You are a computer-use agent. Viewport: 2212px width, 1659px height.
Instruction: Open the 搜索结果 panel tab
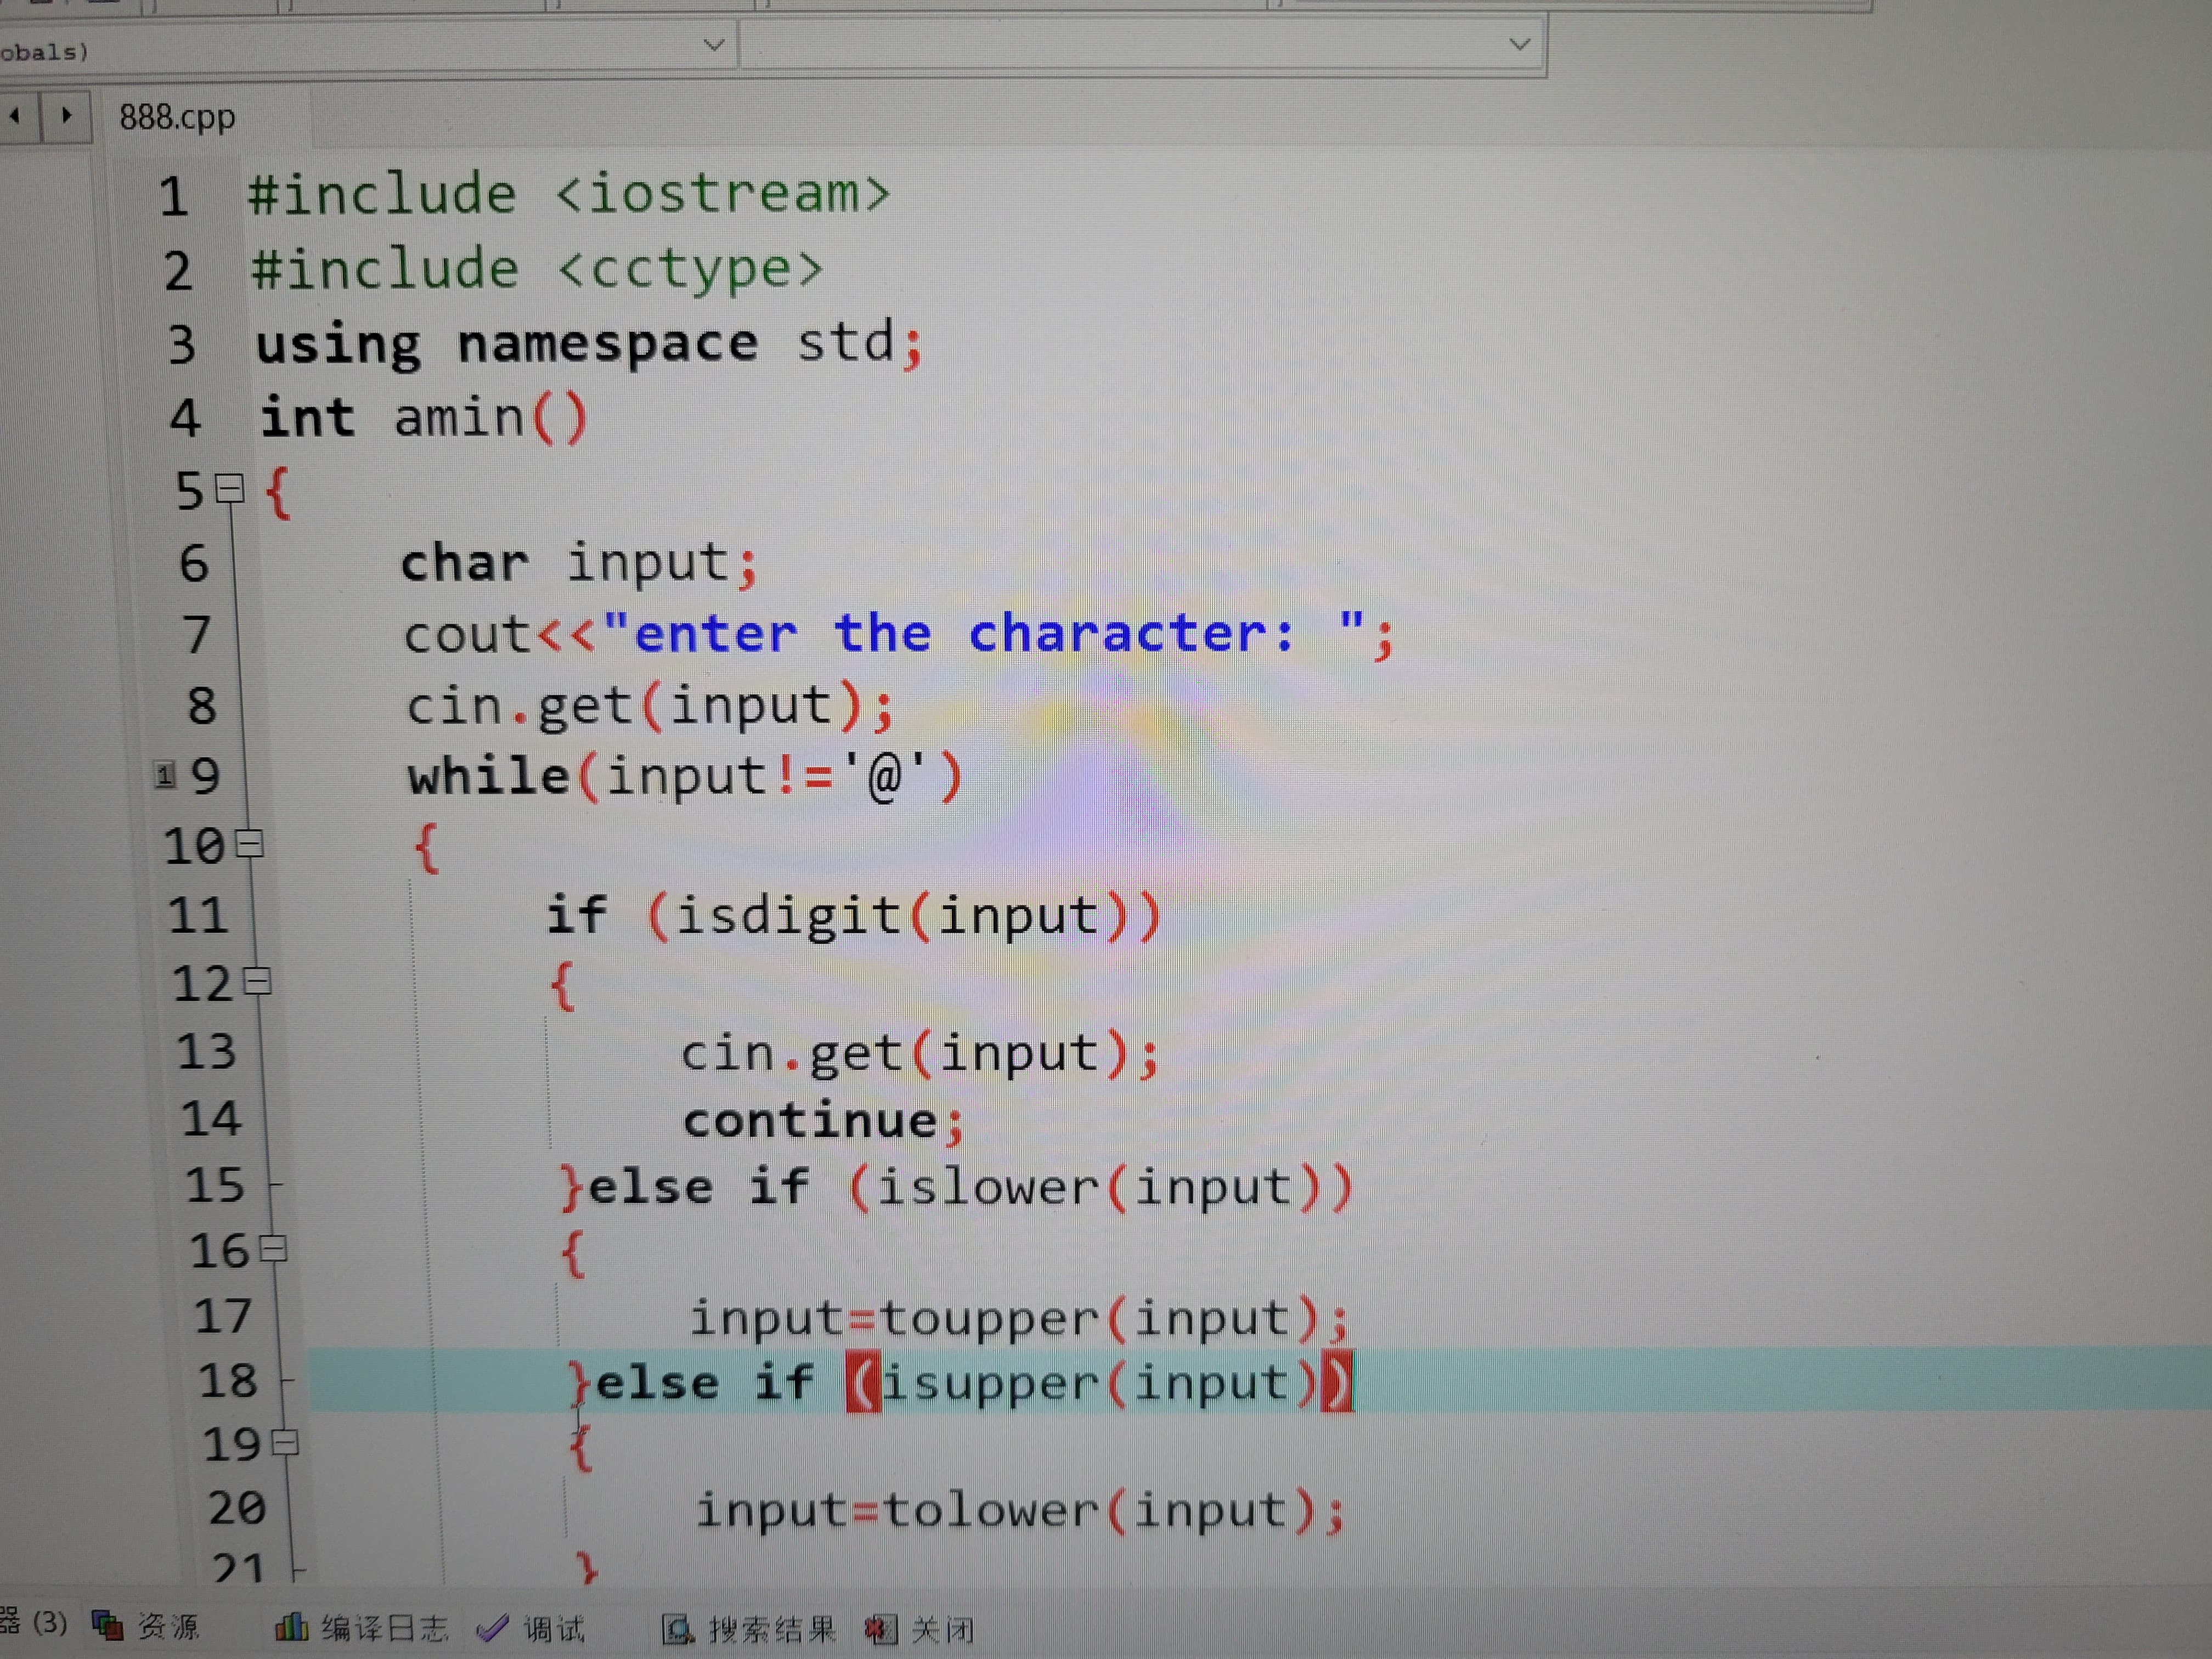click(772, 1630)
